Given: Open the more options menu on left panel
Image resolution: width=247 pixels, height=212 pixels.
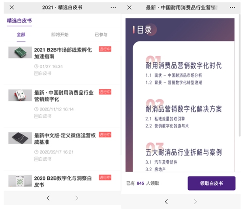Looking at the screenshot, I should pos(113,8).
